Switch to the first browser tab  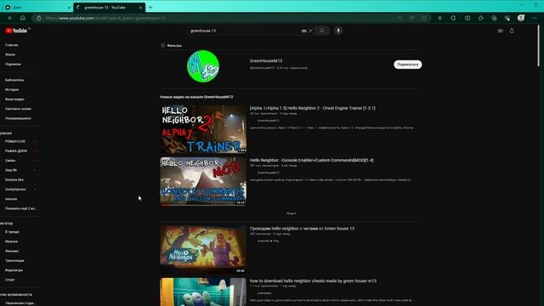tap(37, 8)
